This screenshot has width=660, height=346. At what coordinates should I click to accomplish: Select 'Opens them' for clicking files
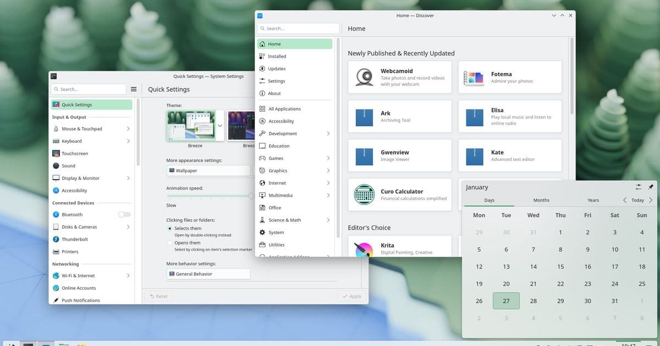[x=168, y=242]
